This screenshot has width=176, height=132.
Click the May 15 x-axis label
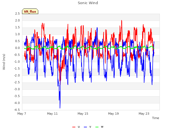[x=83, y=114]
